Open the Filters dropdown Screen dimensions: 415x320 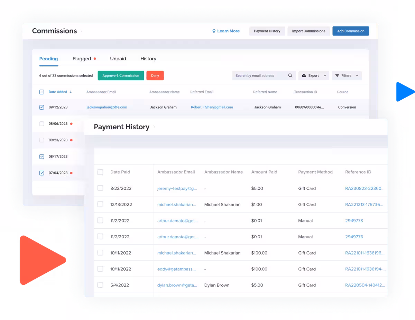coord(347,76)
